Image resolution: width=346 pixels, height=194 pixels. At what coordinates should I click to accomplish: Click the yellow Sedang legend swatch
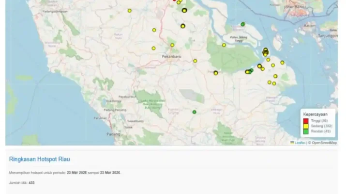306,126
